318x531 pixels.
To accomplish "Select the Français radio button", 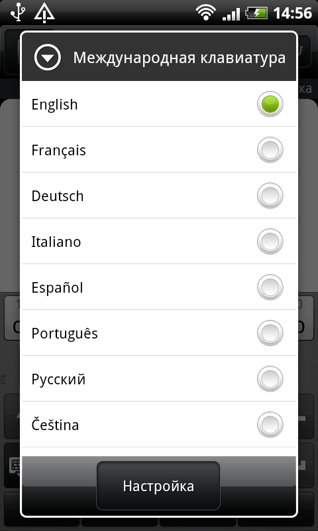I will 270,150.
